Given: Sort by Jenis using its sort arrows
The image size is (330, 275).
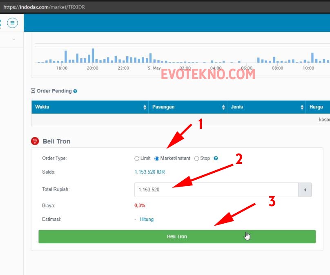Looking at the screenshot, I should [x=302, y=107].
